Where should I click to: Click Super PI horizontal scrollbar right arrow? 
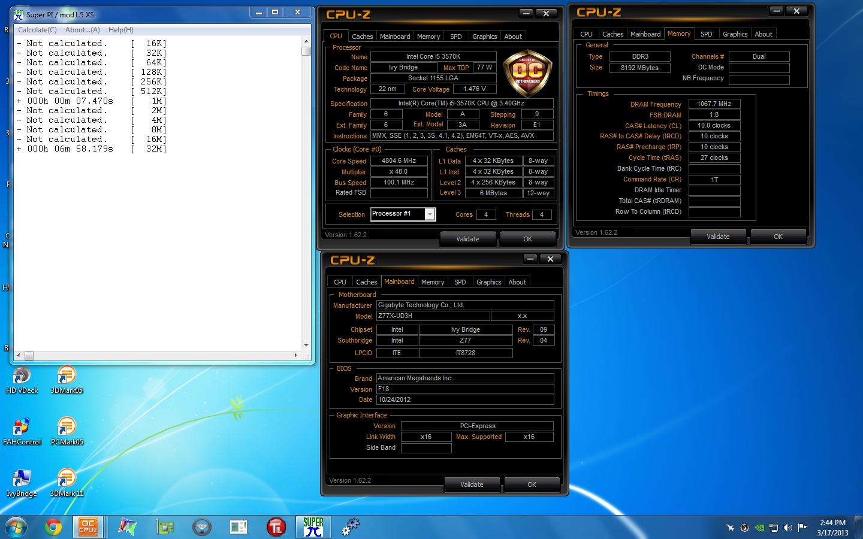tap(296, 356)
